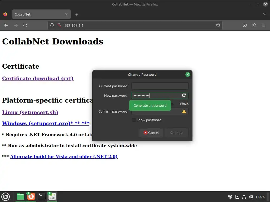This screenshot has width=270, height=202.
Task: Bookmark this page with the star
Action: click(x=218, y=26)
